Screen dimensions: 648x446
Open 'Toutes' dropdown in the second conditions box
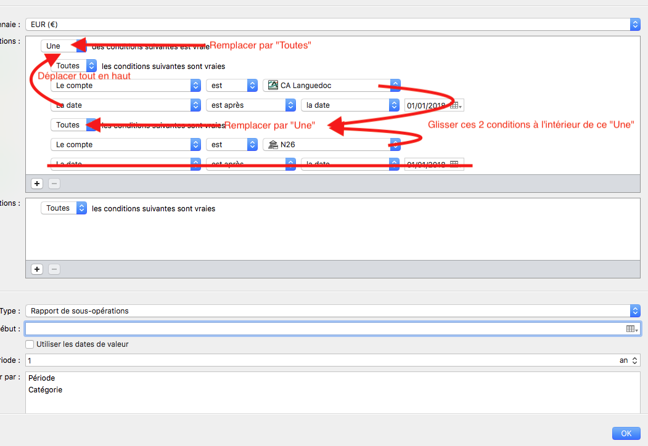64,208
